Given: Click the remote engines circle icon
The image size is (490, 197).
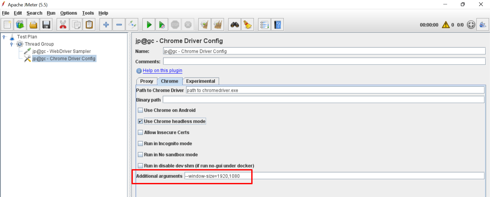Looking at the screenshot, I should (x=471, y=25).
